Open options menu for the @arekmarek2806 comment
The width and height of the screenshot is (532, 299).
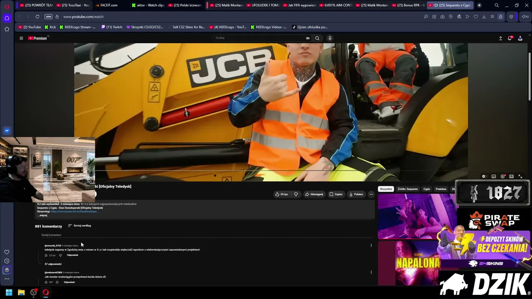371,272
